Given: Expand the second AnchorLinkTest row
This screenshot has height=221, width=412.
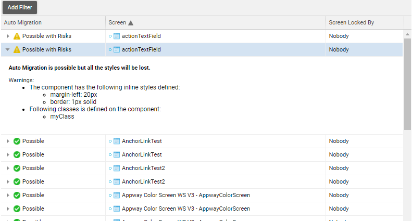Looking at the screenshot, I should click(x=8, y=154).
